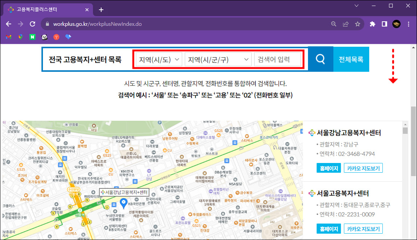Image resolution: width=417 pixels, height=240 pixels.
Task: Open 홈페이지 for 서울강남고용복지+센터
Action: coord(329,168)
